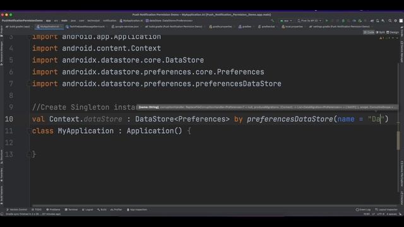Click PushNotificationPermissionDemo breadcrumb
The width and height of the screenshot is (404, 227).
coord(22,21)
